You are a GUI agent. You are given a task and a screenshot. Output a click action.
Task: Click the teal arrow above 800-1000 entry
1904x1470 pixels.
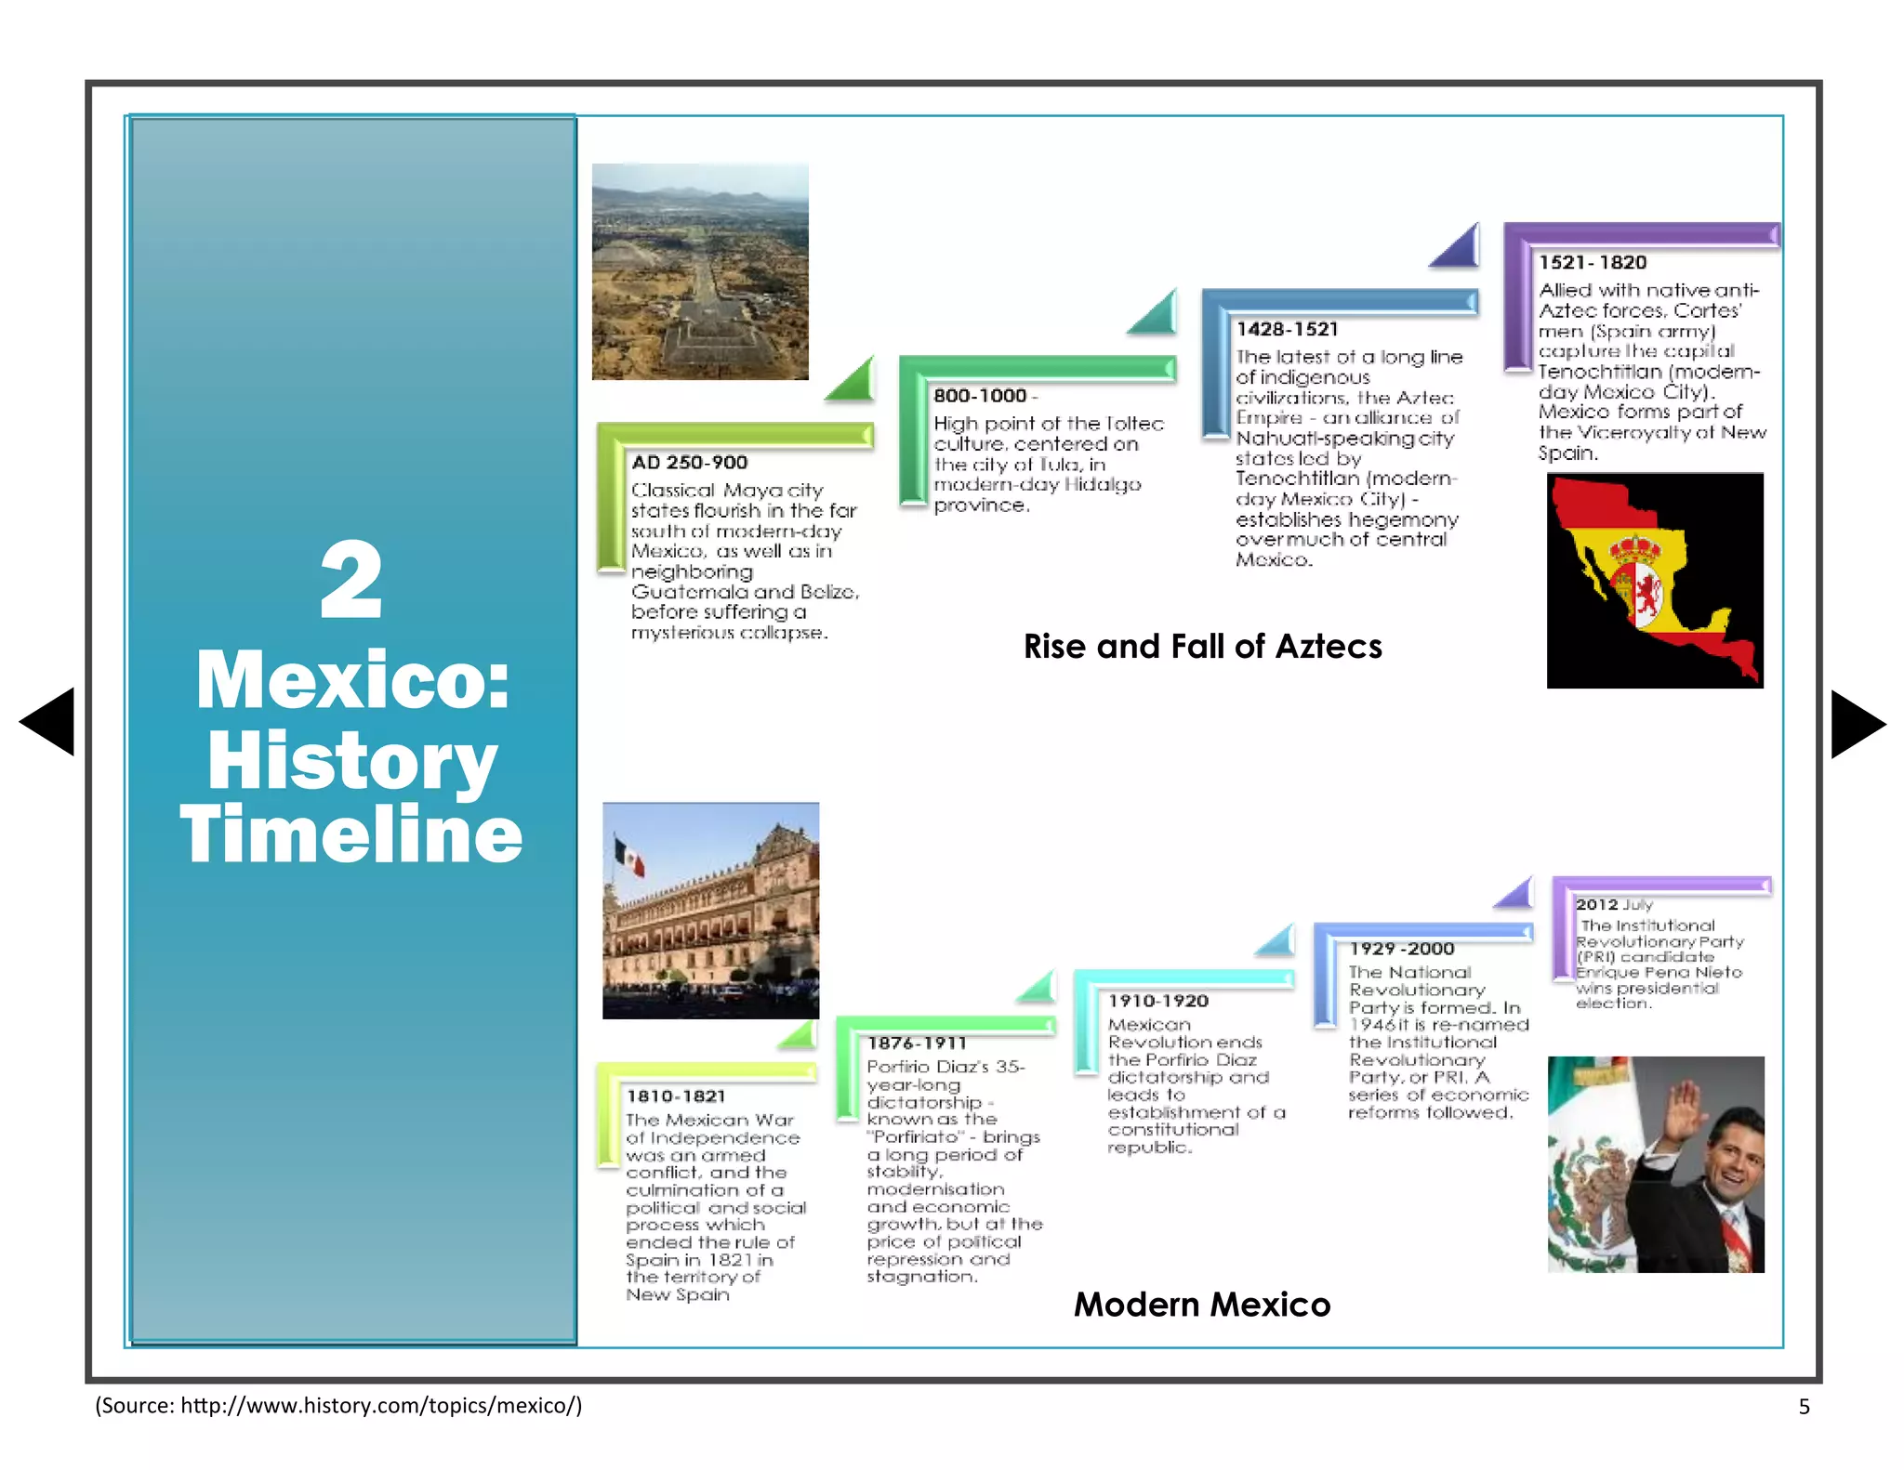pyautogui.click(x=1151, y=312)
